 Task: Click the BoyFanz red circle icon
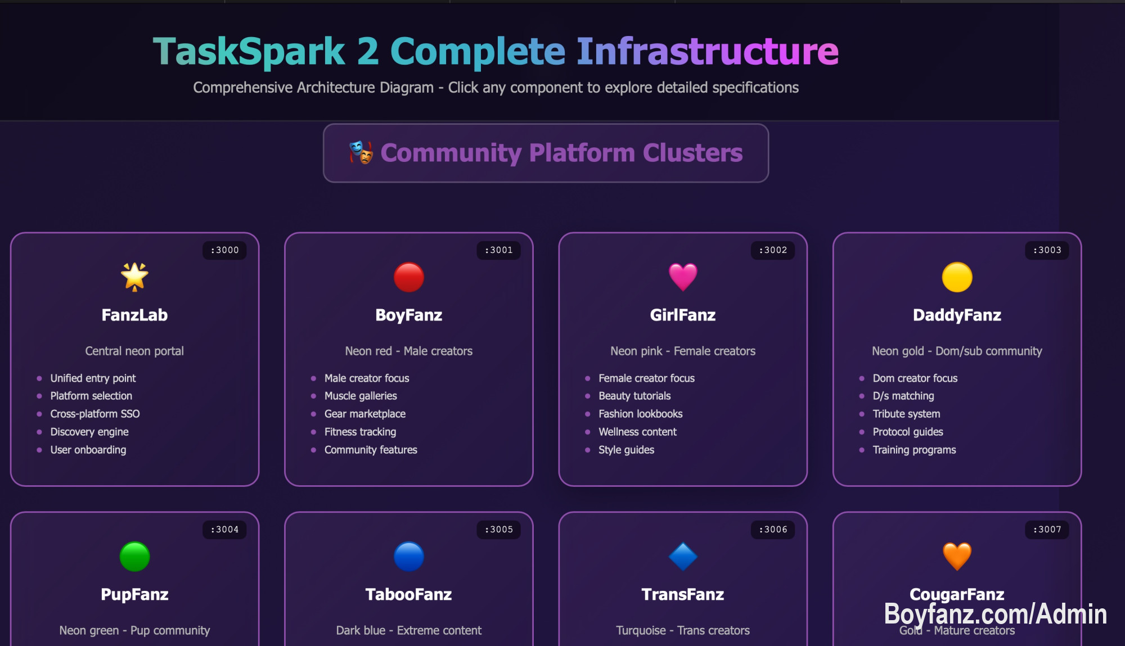point(408,277)
